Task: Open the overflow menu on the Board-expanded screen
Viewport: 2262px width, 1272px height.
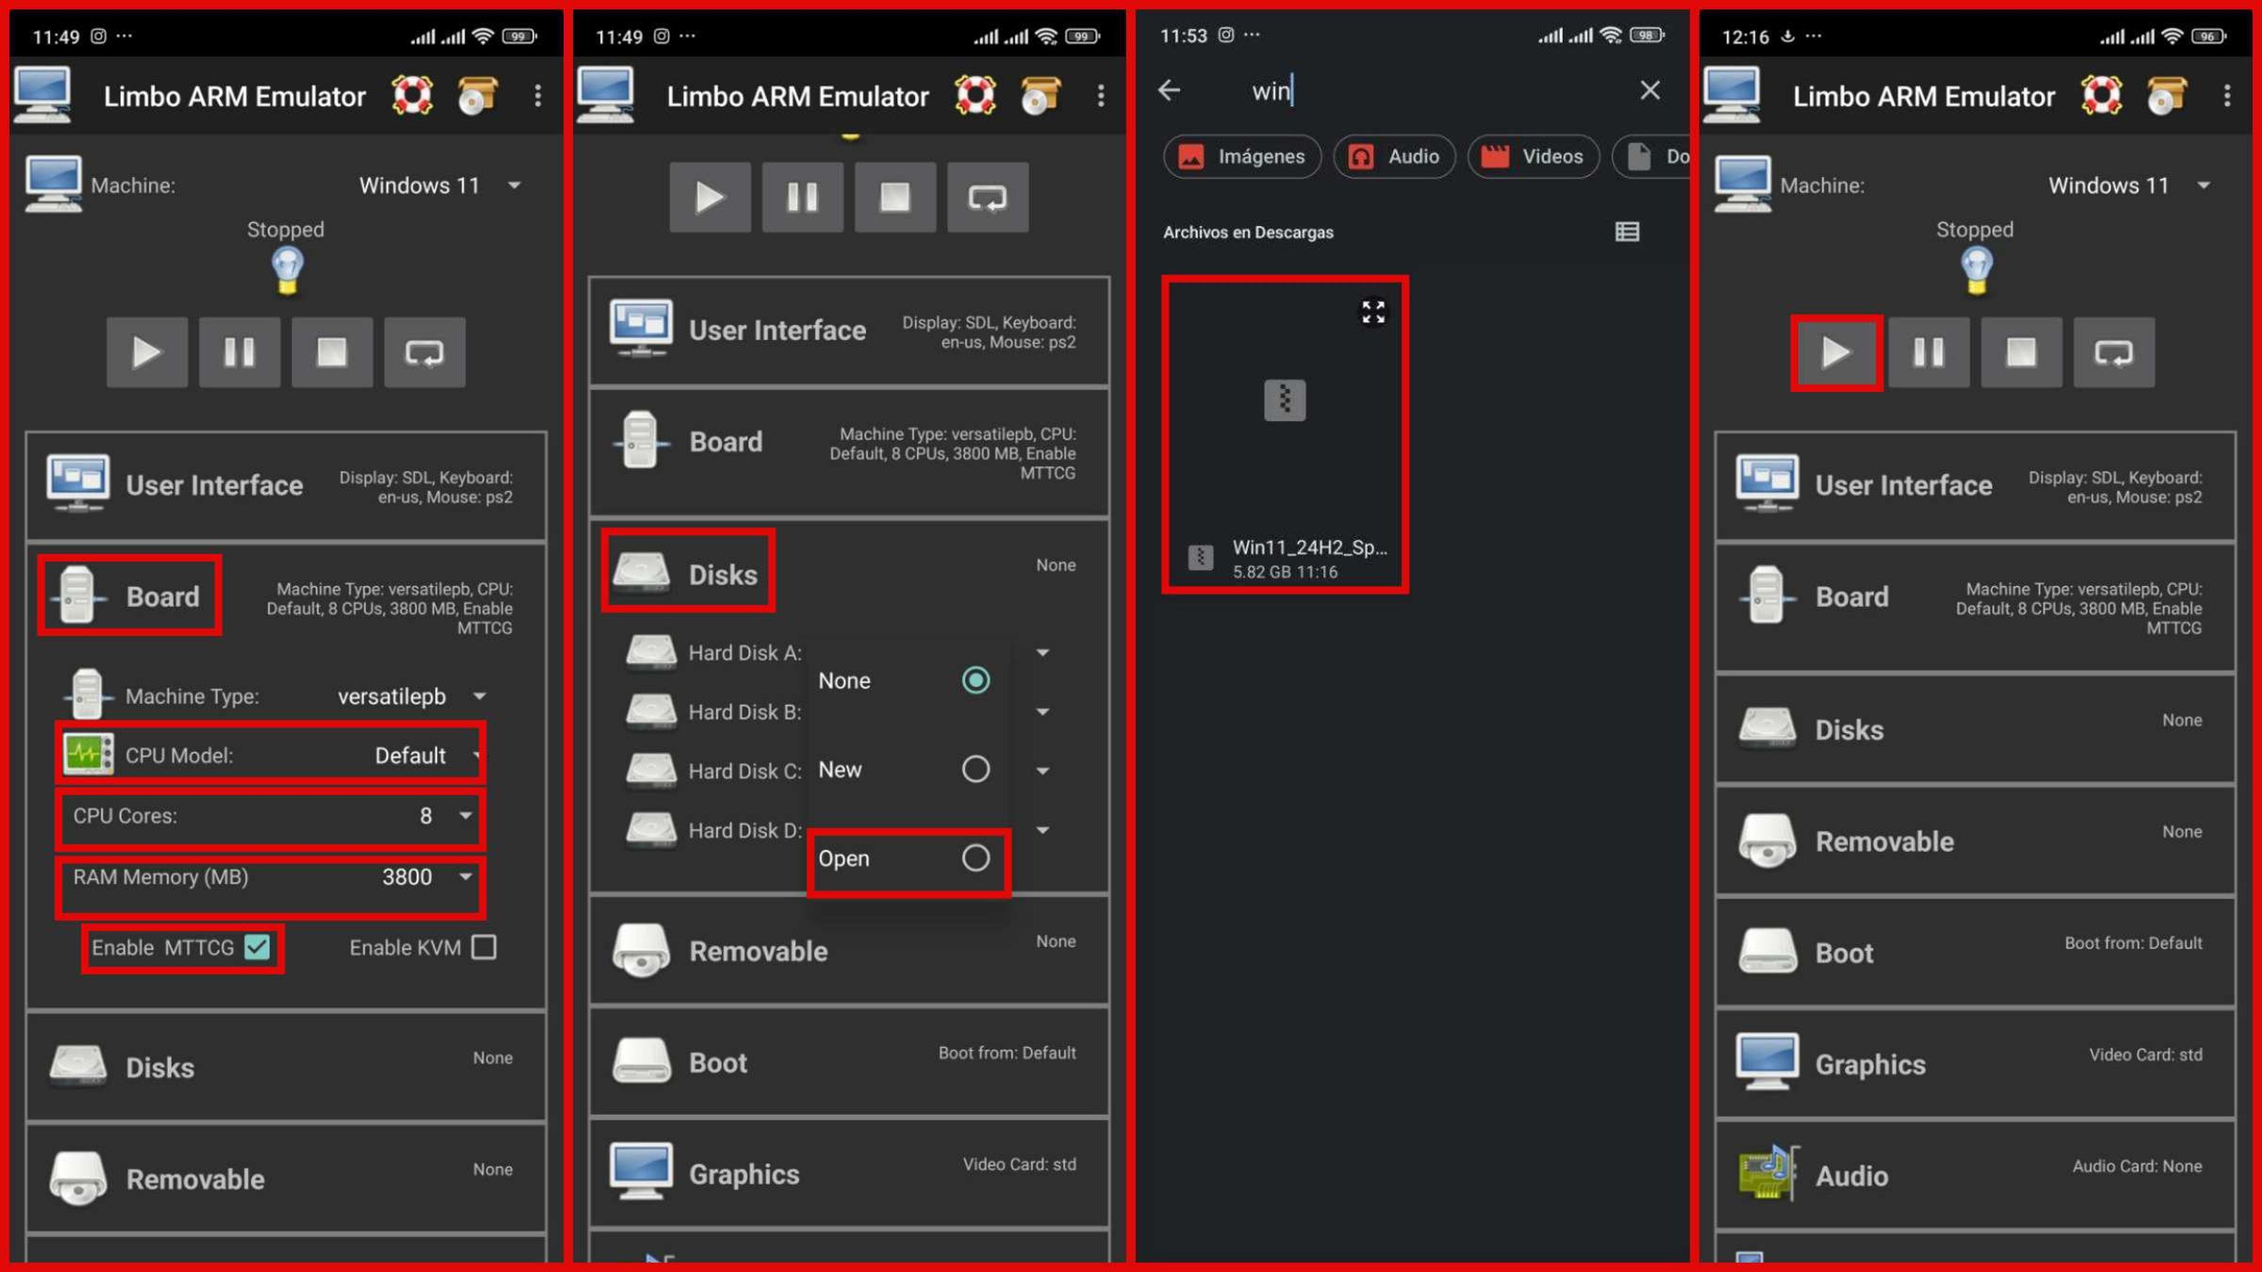Action: [x=537, y=95]
